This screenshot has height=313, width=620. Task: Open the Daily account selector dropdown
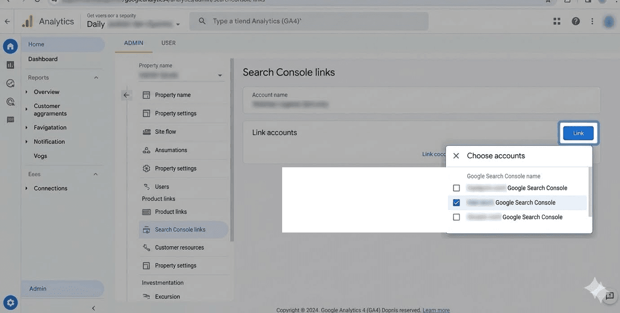click(133, 24)
